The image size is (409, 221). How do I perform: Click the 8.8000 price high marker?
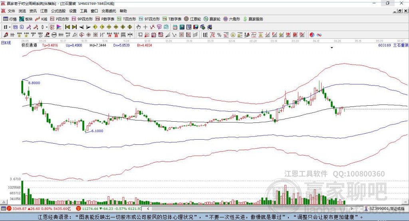click(34, 83)
